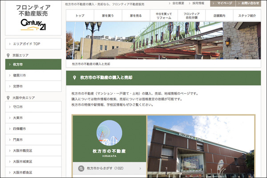The width and height of the screenshot is (267, 178).
Task: Open the 家を買う navigation tab
Action: [x=108, y=16]
